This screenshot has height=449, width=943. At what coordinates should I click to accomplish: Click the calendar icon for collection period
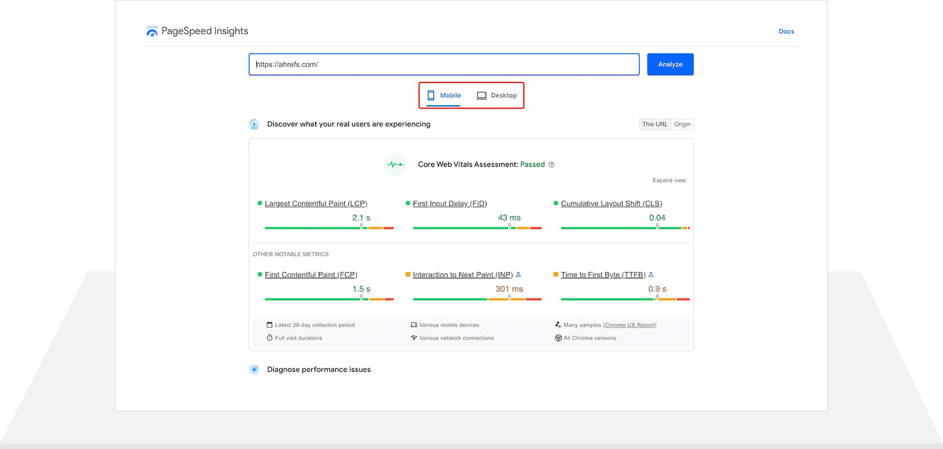click(269, 325)
